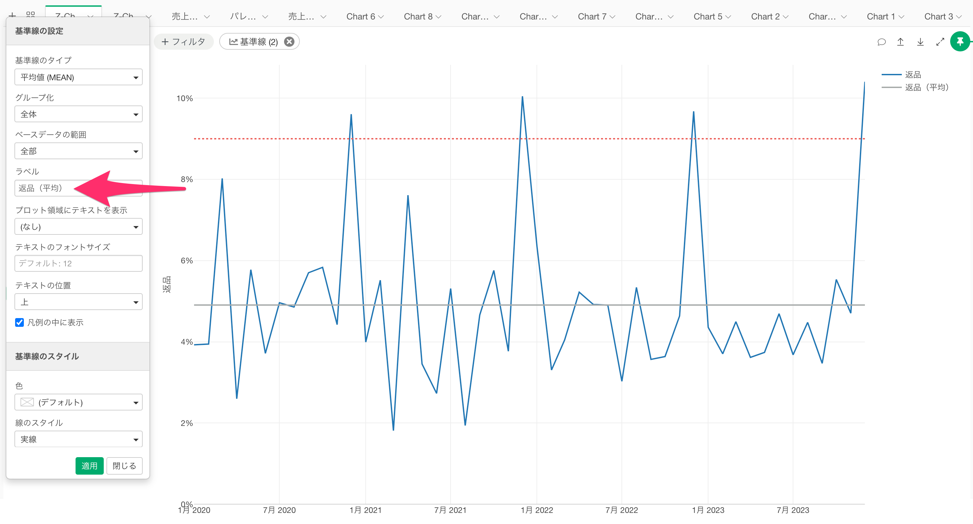The width and height of the screenshot is (973, 524).
Task: Toggle the 凡例の中に表示 checkbox
Action: pyautogui.click(x=19, y=322)
